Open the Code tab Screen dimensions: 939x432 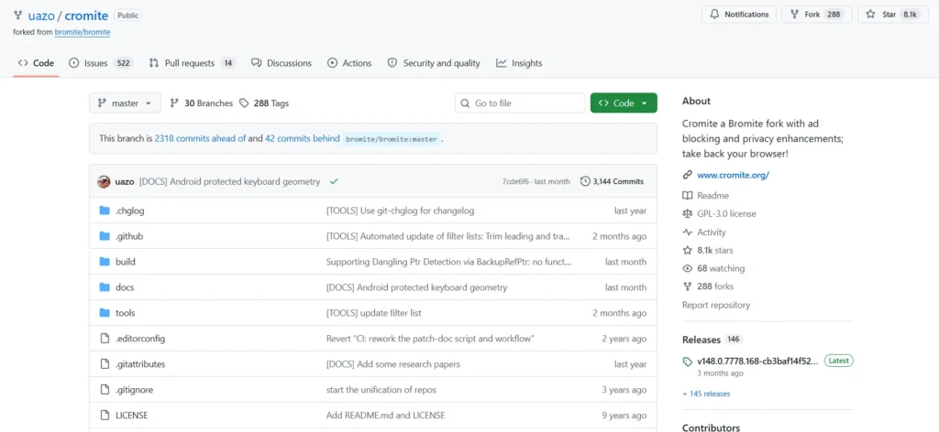pyautogui.click(x=36, y=63)
